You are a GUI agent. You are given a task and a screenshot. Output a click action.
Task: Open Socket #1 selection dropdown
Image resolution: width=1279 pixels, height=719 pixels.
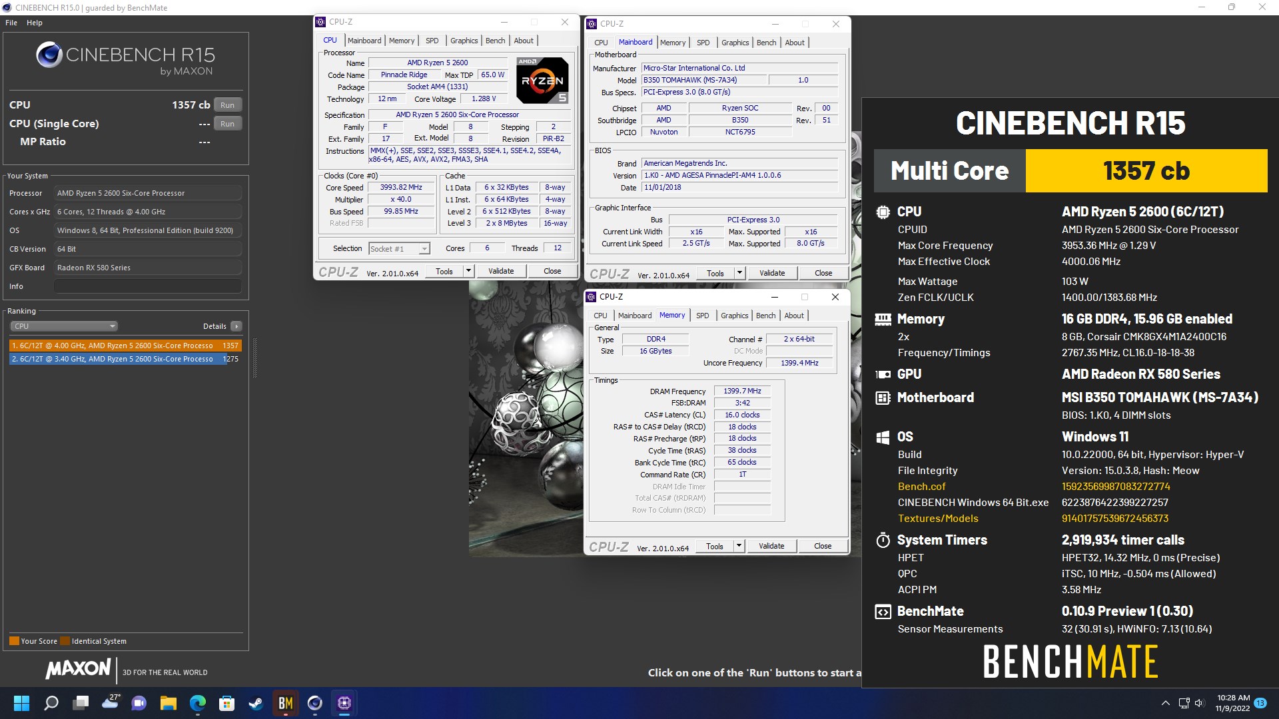click(399, 249)
